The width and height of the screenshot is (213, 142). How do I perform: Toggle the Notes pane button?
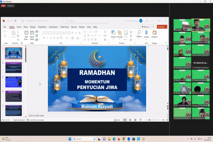click(116, 120)
